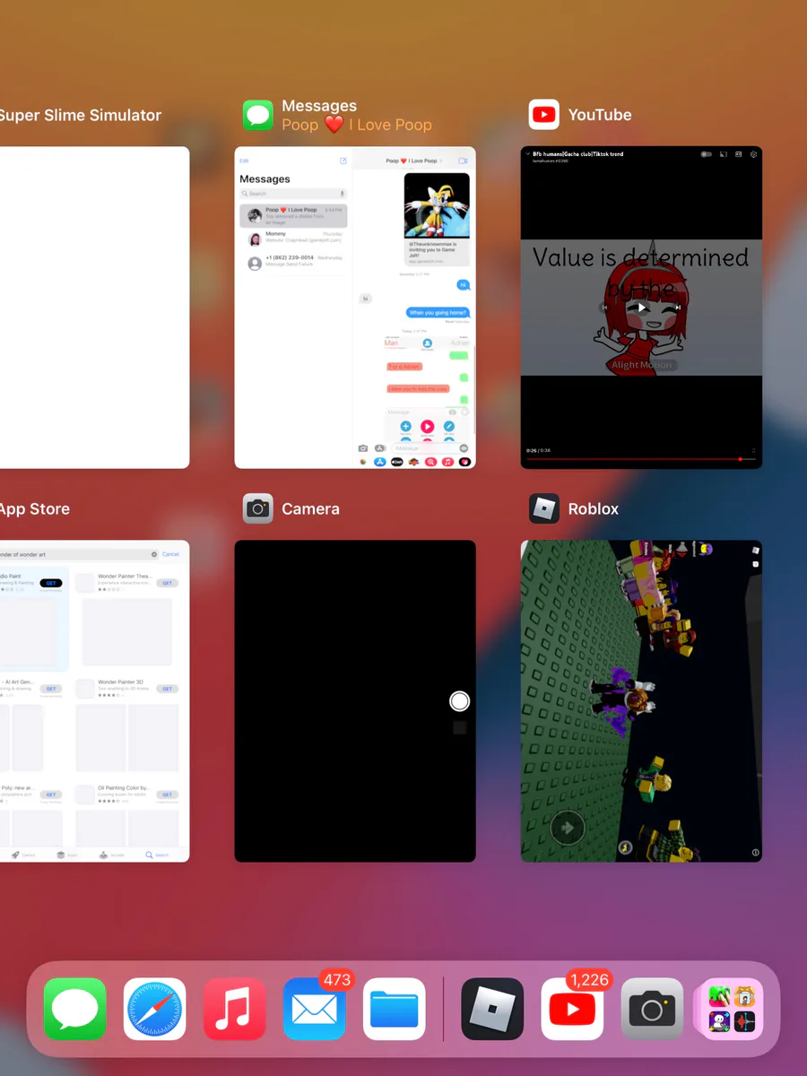
Task: Switch to Super Slime Simulator card
Action: point(94,307)
